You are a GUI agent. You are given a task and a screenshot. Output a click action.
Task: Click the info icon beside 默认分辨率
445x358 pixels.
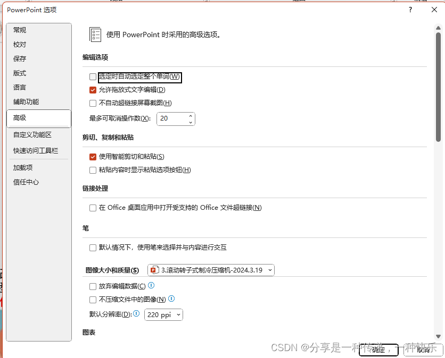pos(136,313)
